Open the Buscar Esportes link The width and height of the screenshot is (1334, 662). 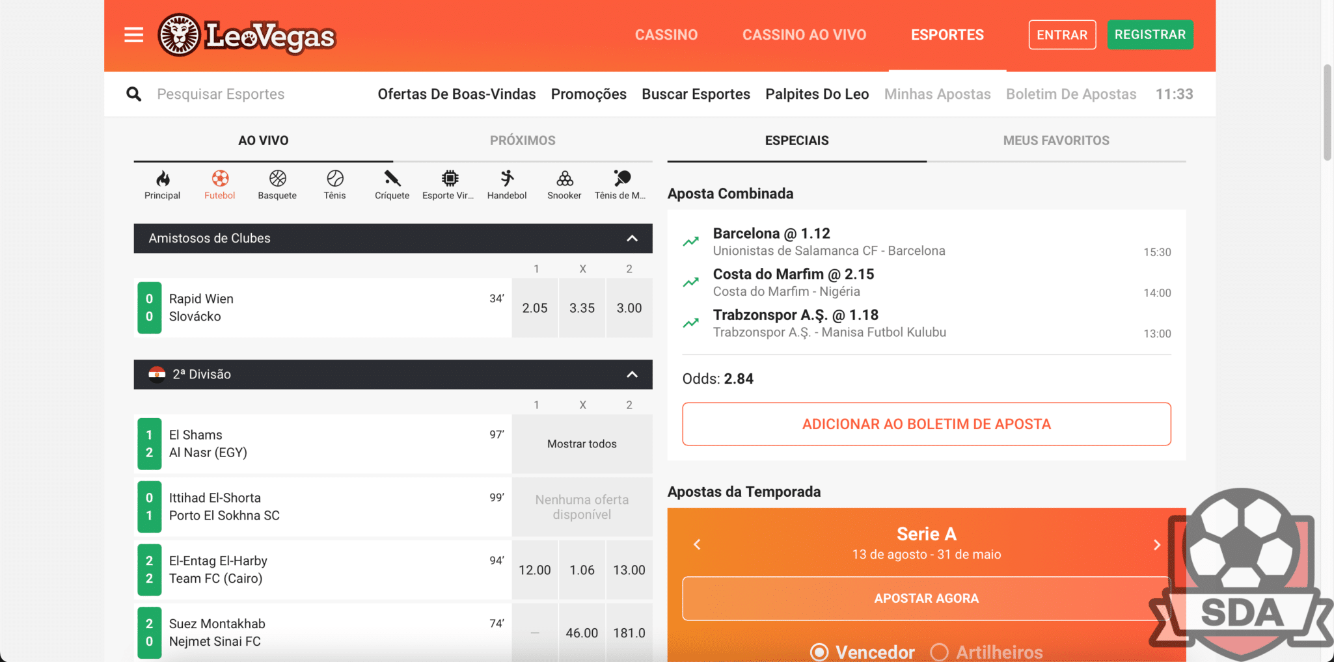(x=696, y=94)
